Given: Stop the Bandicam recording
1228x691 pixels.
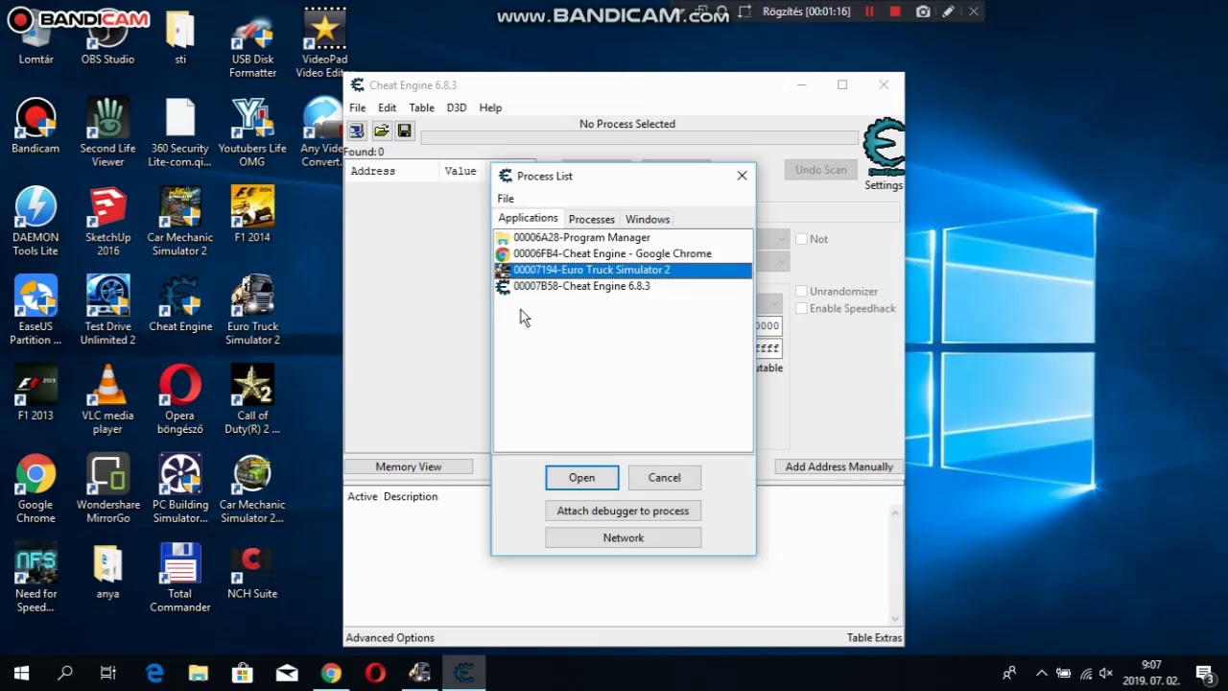Looking at the screenshot, I should (895, 12).
